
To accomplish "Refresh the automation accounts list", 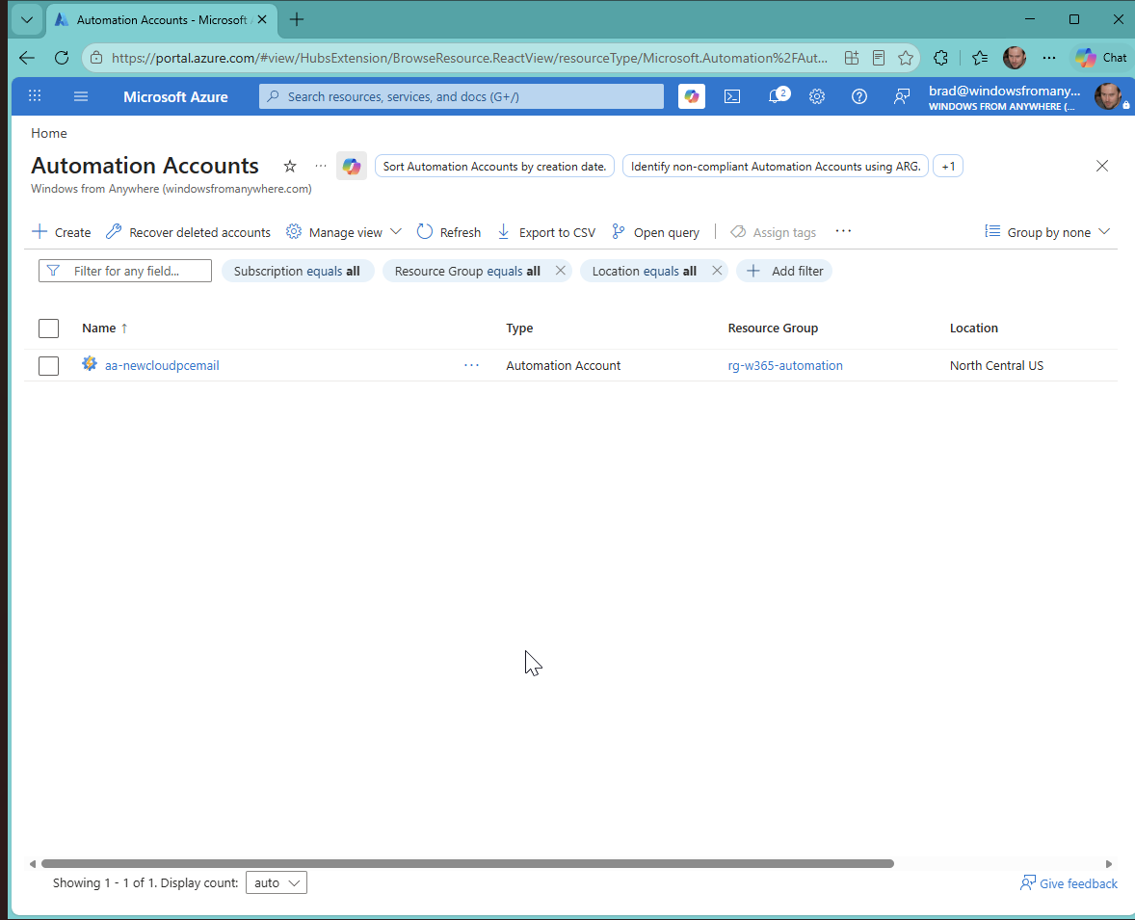I will tap(449, 232).
